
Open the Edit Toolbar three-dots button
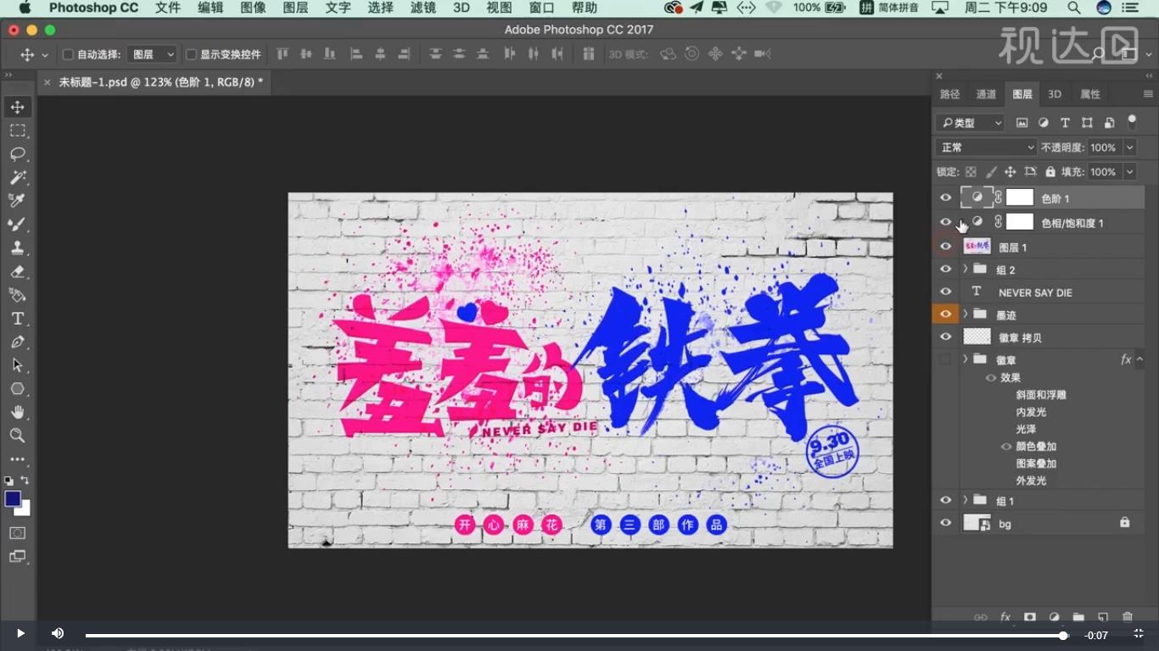(x=17, y=459)
